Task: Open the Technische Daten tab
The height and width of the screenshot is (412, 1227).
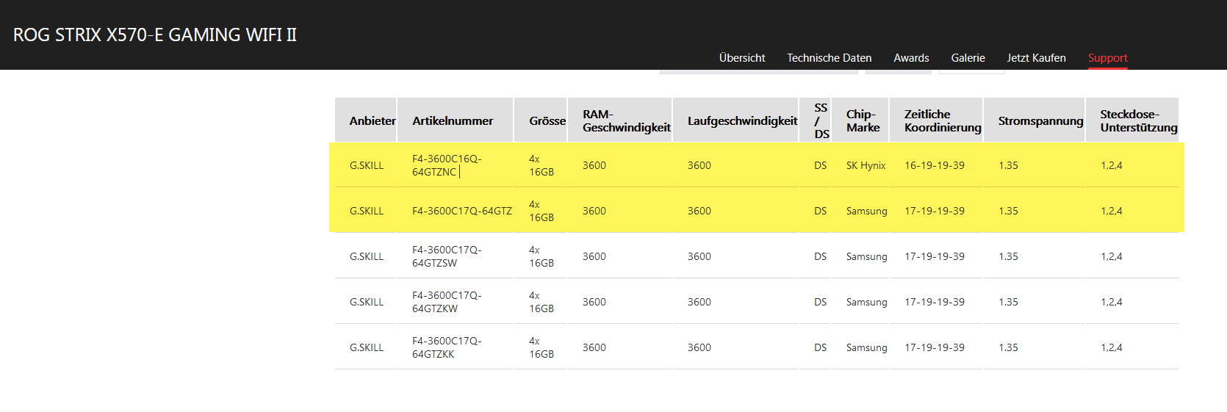Action: click(x=830, y=58)
